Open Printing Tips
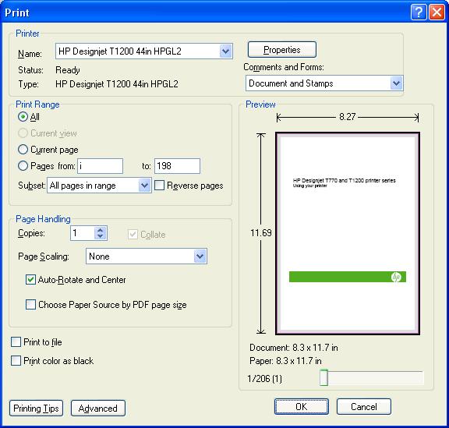 coord(36,408)
